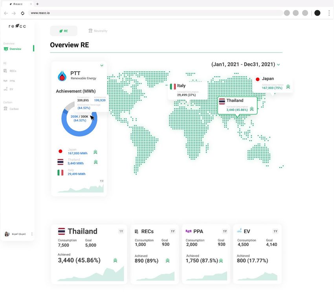The image size is (334, 299).
Task: Open RECs in the sidebar
Action: (x=10, y=71)
